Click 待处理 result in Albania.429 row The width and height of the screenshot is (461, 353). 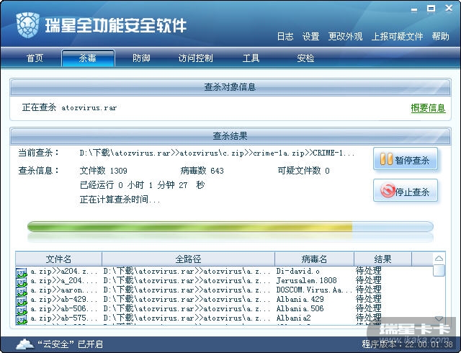(x=368, y=299)
